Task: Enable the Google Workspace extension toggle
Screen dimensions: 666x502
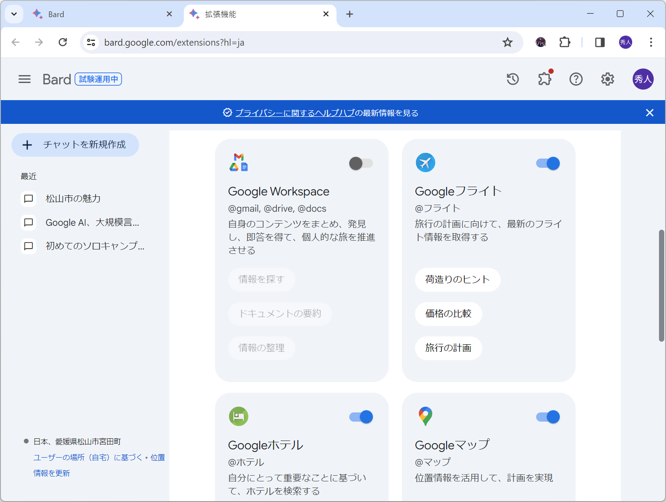Action: [361, 163]
